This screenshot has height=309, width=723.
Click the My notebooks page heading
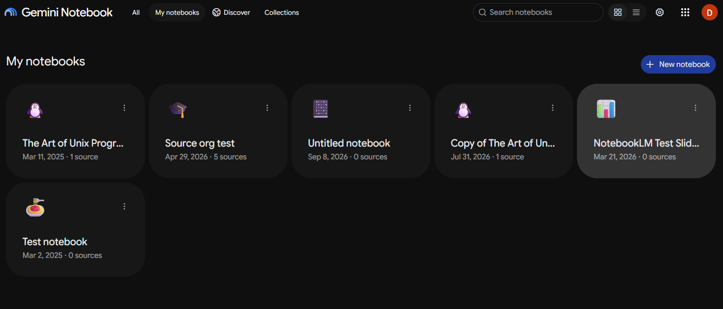point(45,61)
